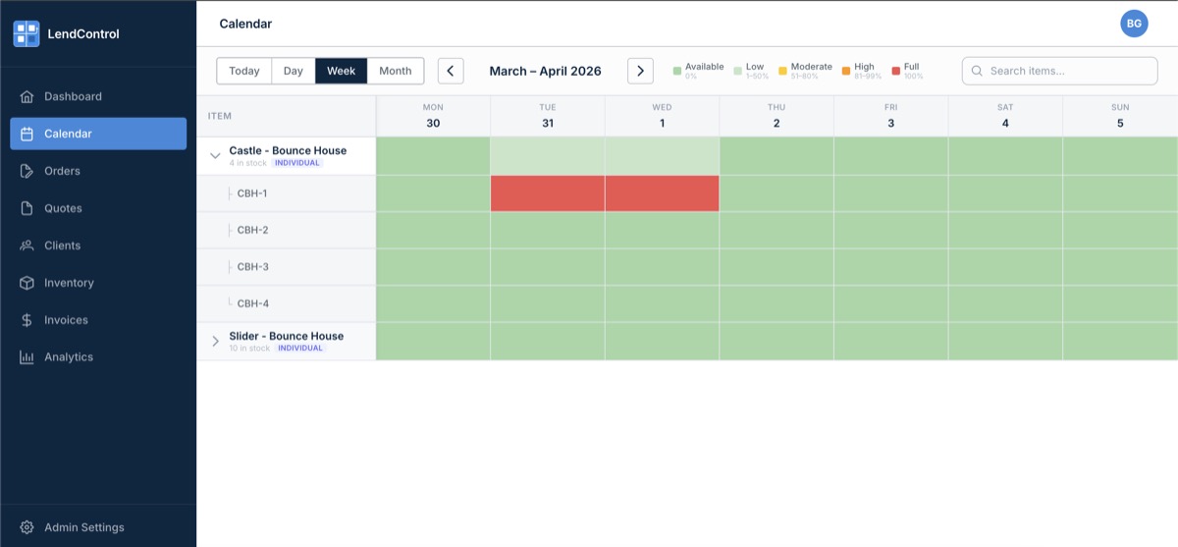Click the LendControl logo icon
This screenshot has width=1178, height=547.
pyautogui.click(x=27, y=34)
